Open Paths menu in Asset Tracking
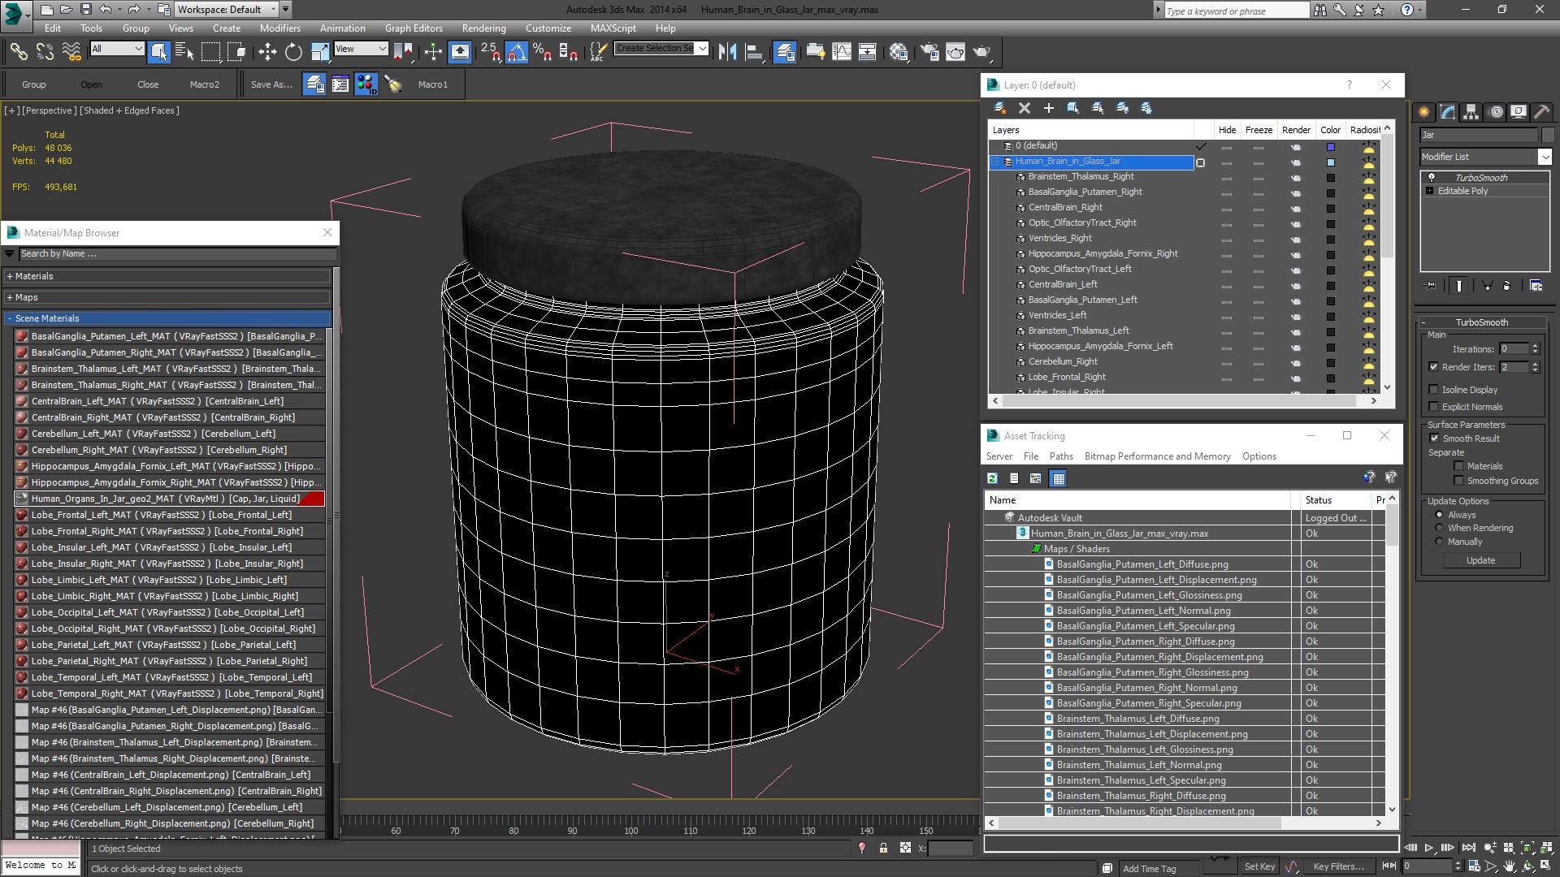Screen dimensions: 1560x877 pyautogui.click(x=1061, y=456)
